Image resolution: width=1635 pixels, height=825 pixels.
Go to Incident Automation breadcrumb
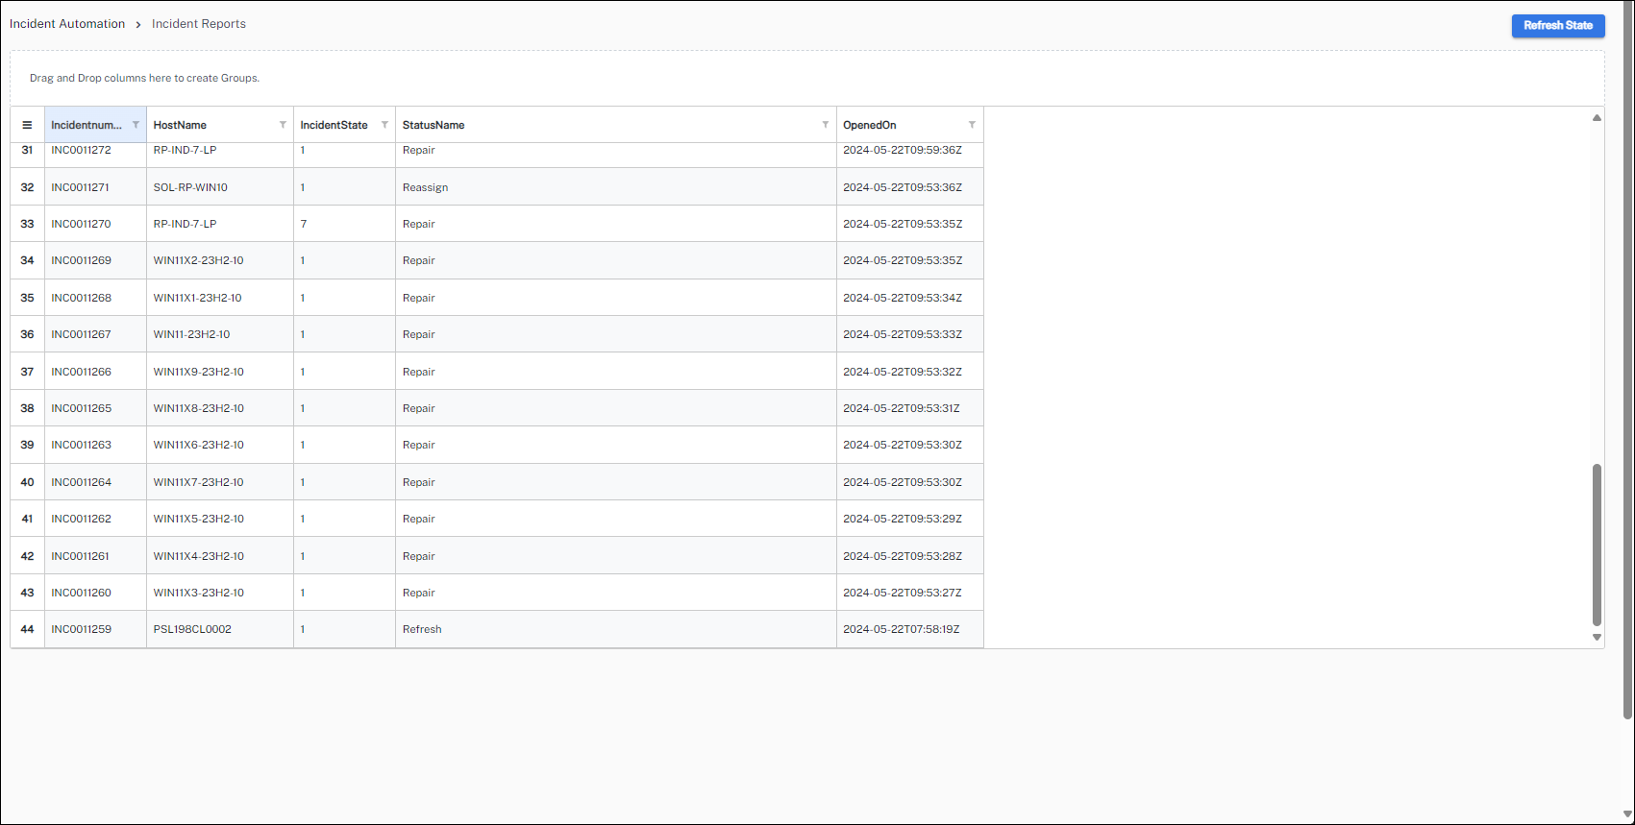coord(67,24)
